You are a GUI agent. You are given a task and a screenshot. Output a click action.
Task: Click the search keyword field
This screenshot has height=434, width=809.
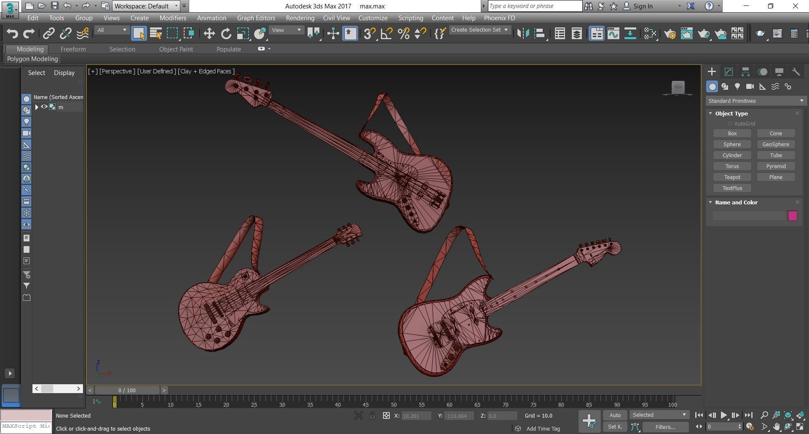(x=535, y=6)
